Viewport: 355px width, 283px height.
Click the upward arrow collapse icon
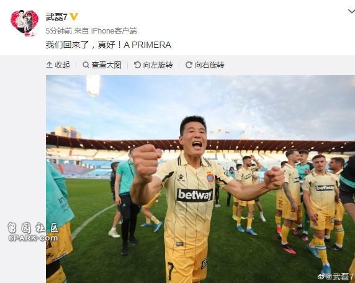[49, 65]
